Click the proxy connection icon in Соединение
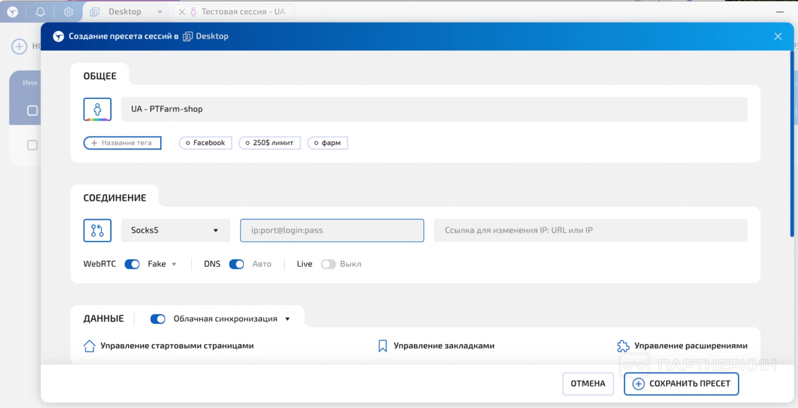This screenshot has width=798, height=408. [97, 230]
